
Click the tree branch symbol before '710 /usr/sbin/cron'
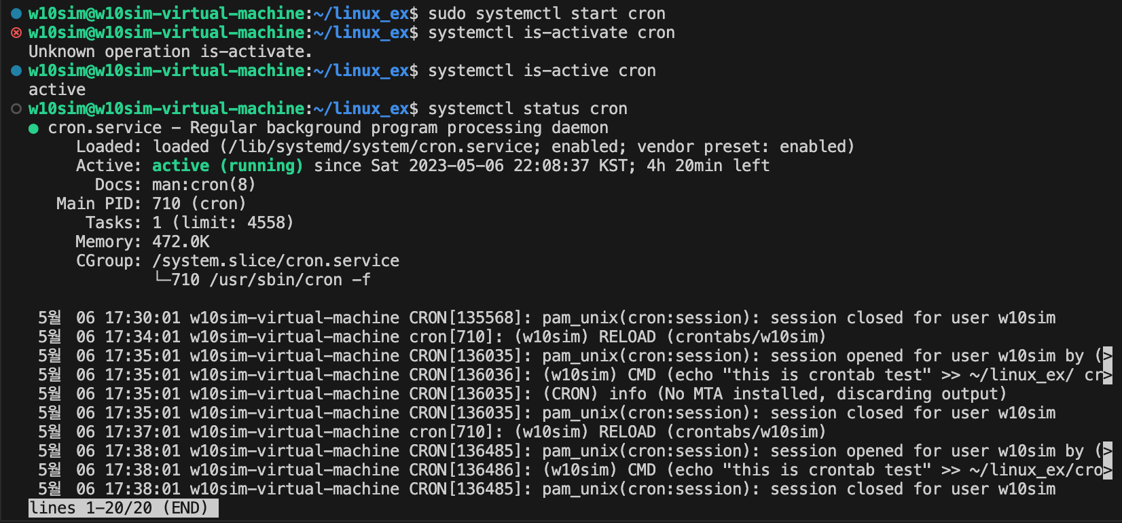[162, 278]
